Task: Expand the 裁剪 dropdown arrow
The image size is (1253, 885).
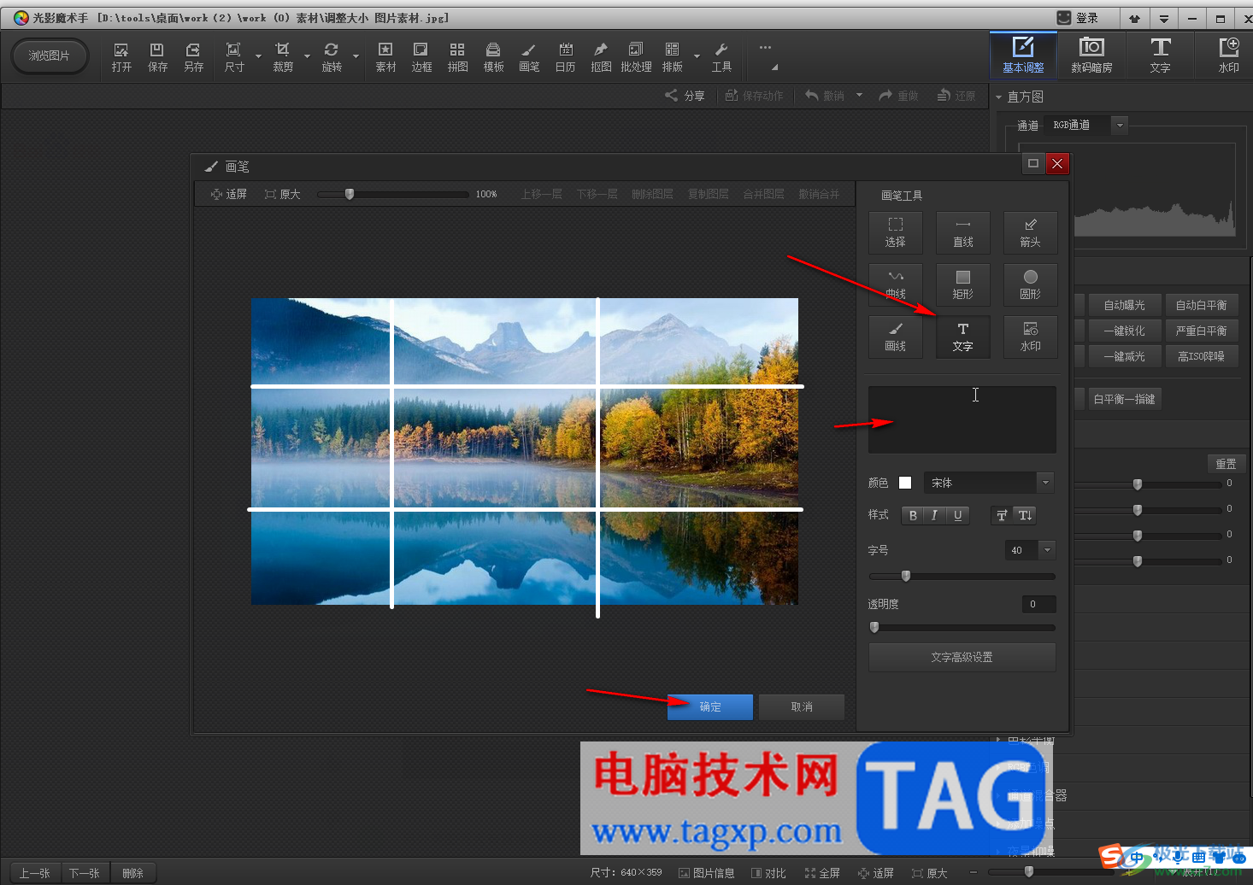Action: tap(307, 57)
